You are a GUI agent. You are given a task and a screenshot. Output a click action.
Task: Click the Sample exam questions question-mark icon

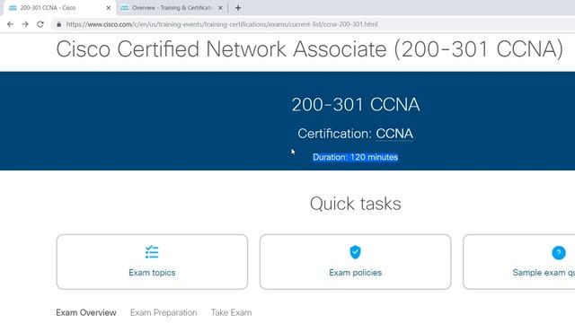pos(559,252)
